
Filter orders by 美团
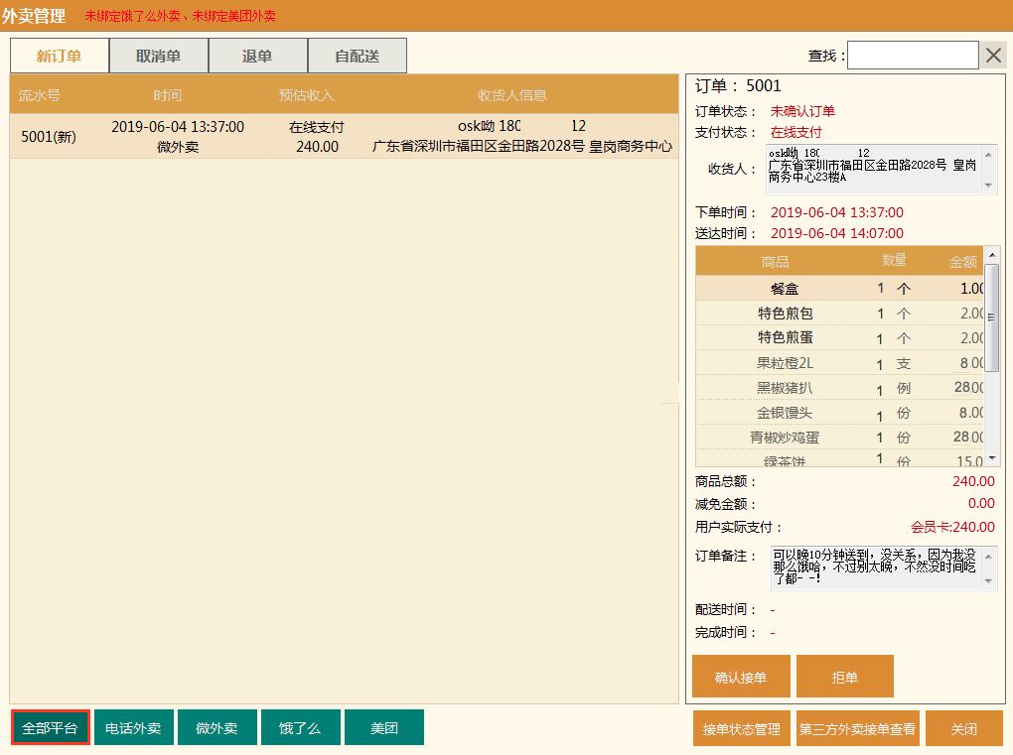[x=384, y=728]
